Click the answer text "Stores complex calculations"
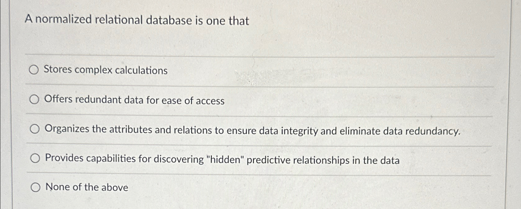Viewport: 521px width, 209px height. [x=105, y=70]
